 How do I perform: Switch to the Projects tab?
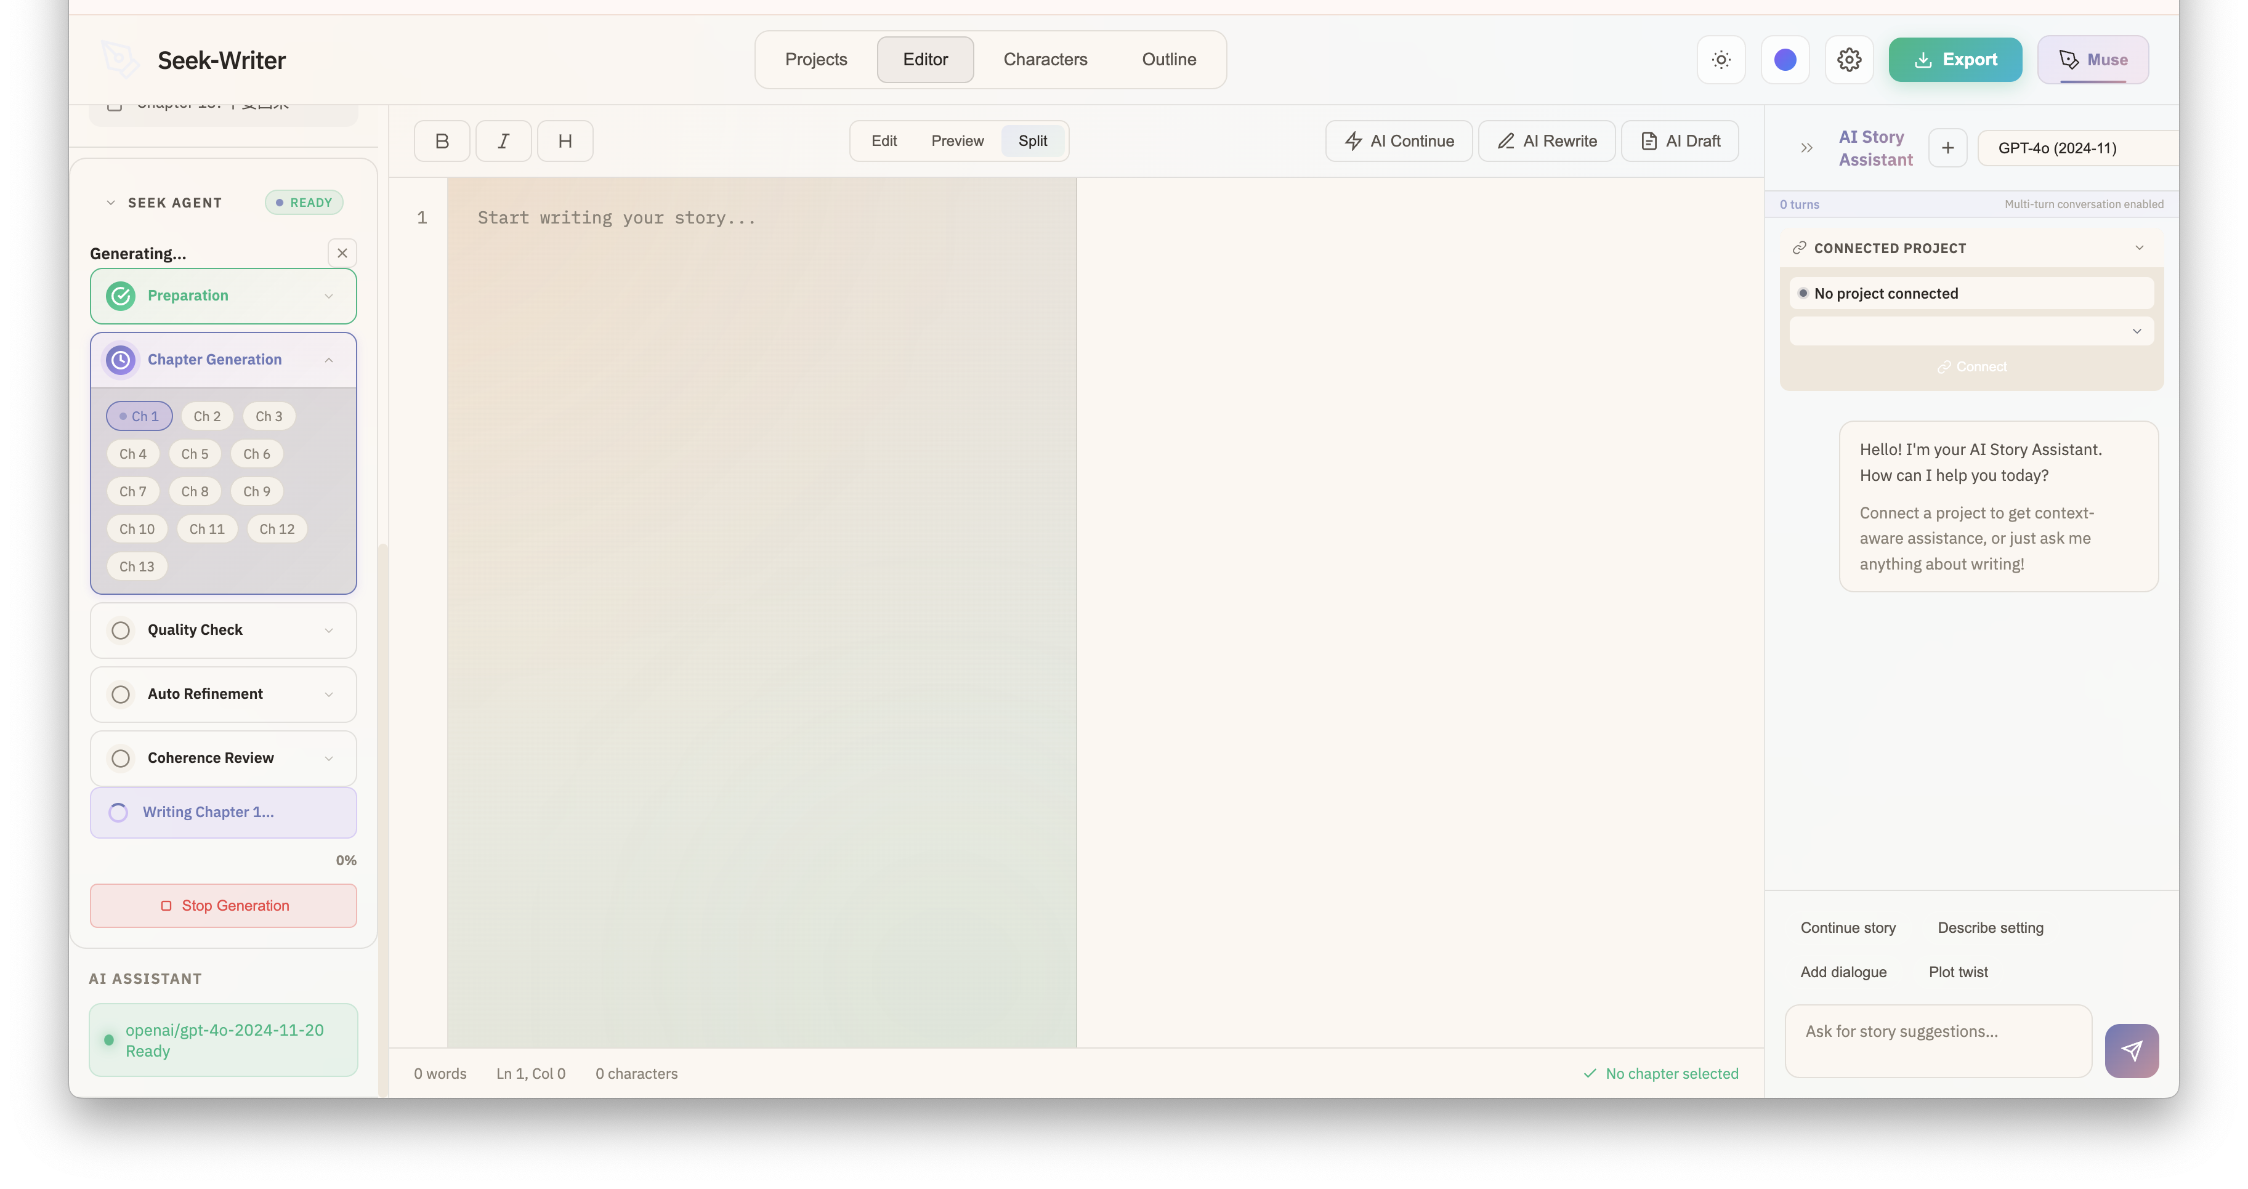click(816, 59)
